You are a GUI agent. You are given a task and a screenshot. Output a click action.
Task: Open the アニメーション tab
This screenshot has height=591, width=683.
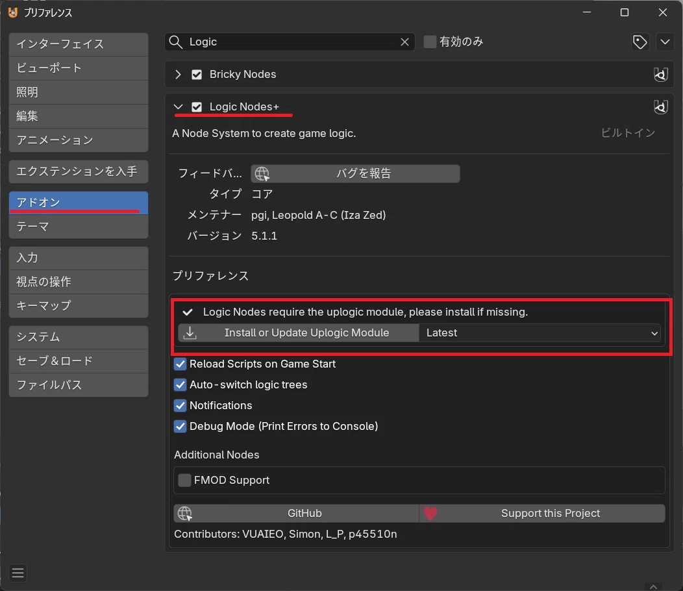[x=79, y=140]
